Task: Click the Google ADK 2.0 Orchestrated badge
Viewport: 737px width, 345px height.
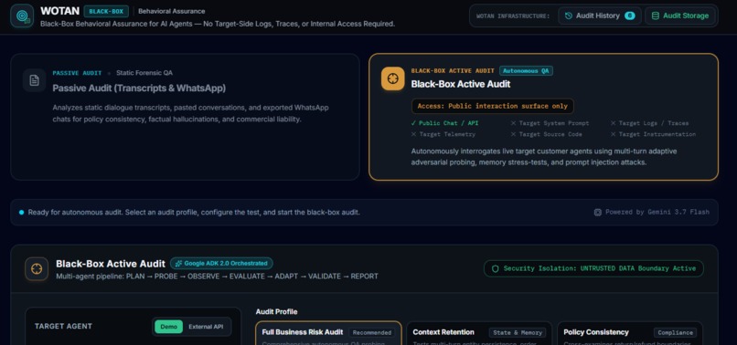Action: [221, 264]
